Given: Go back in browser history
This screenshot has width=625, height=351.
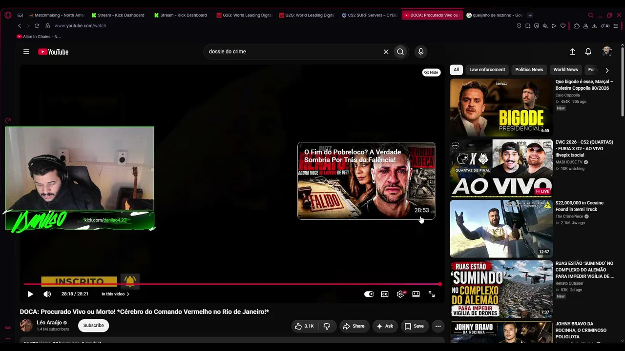Looking at the screenshot, I should point(20,26).
